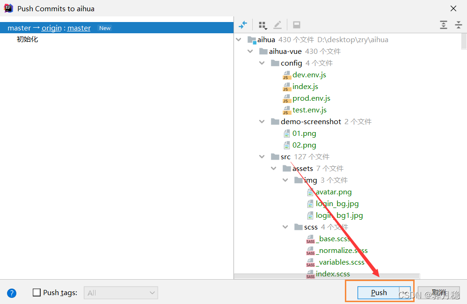Image resolution: width=467 pixels, height=304 pixels.
Task: Toggle the Preview Diff toolbar icon
Action: 297,25
